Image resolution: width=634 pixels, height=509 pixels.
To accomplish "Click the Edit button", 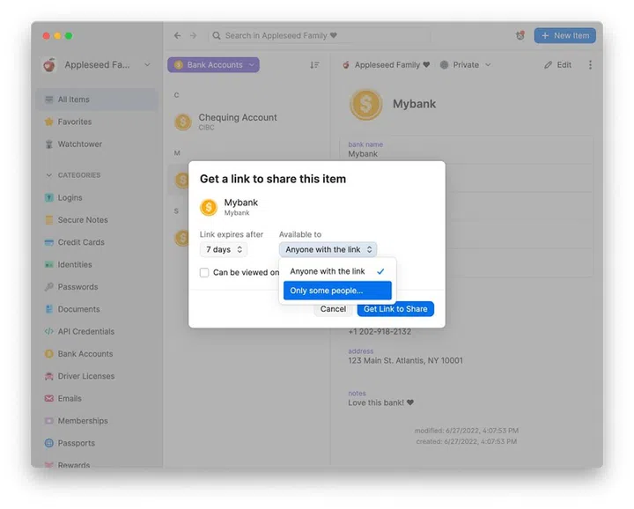I will pyautogui.click(x=558, y=64).
